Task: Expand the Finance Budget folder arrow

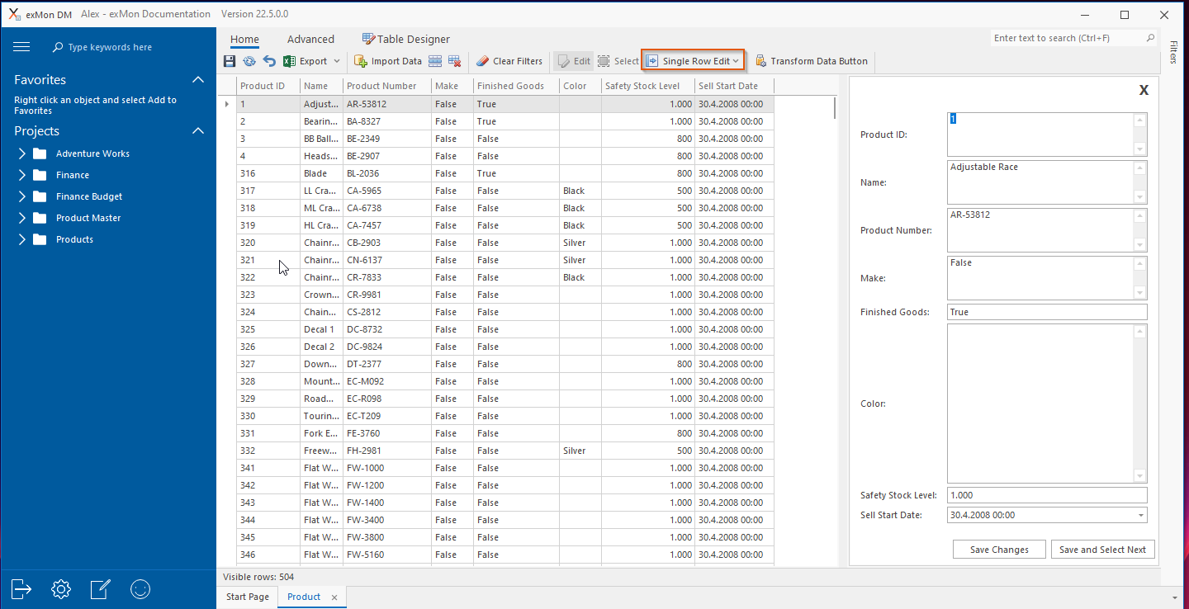Action: point(22,196)
